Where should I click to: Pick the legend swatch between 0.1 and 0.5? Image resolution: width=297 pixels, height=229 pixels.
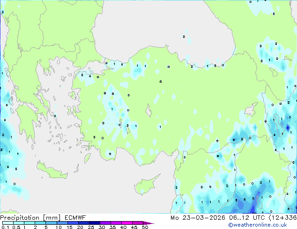point(8,223)
